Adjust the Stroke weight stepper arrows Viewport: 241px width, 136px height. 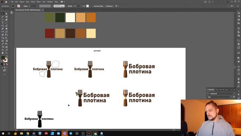(30, 6)
